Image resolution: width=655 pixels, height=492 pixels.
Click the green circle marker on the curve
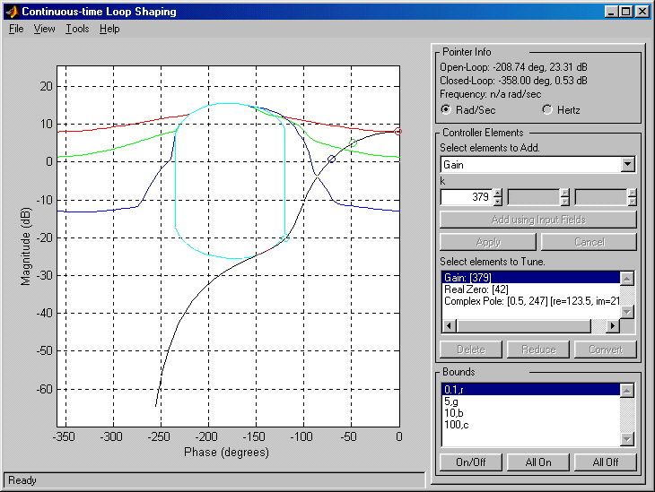click(353, 143)
